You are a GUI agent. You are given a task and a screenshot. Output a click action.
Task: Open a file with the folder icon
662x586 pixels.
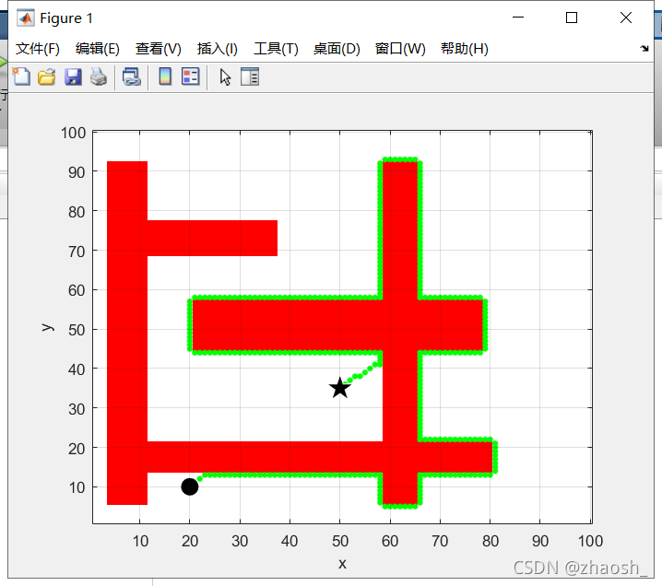pyautogui.click(x=46, y=77)
